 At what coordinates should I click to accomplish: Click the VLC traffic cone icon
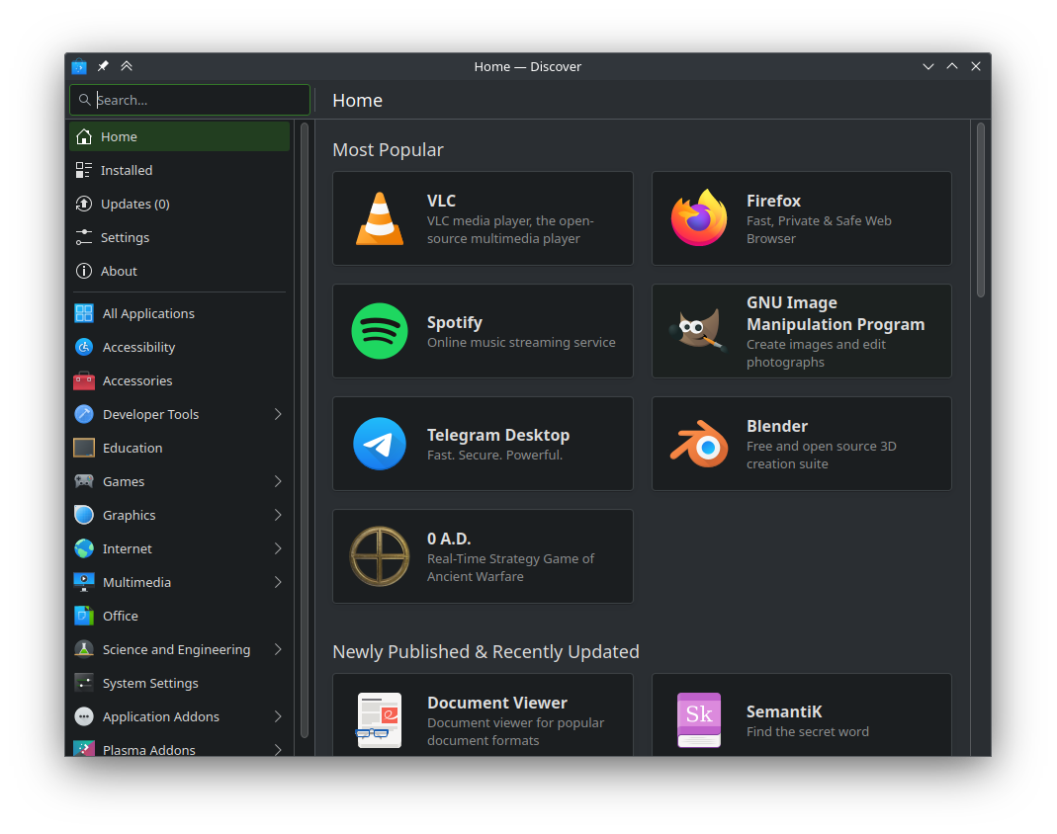380,218
